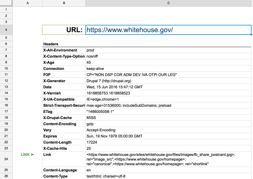
Task: Click the 'X-Varnish' cell
Action: 64,93
